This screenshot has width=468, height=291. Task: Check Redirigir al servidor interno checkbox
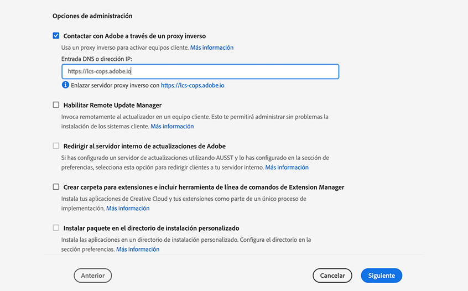56,146
